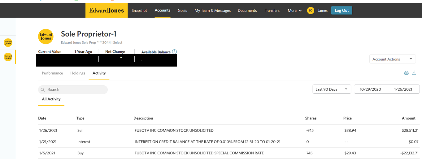Screen dimensions: 422x159
Task: Open the Goals page
Action: coord(182,10)
